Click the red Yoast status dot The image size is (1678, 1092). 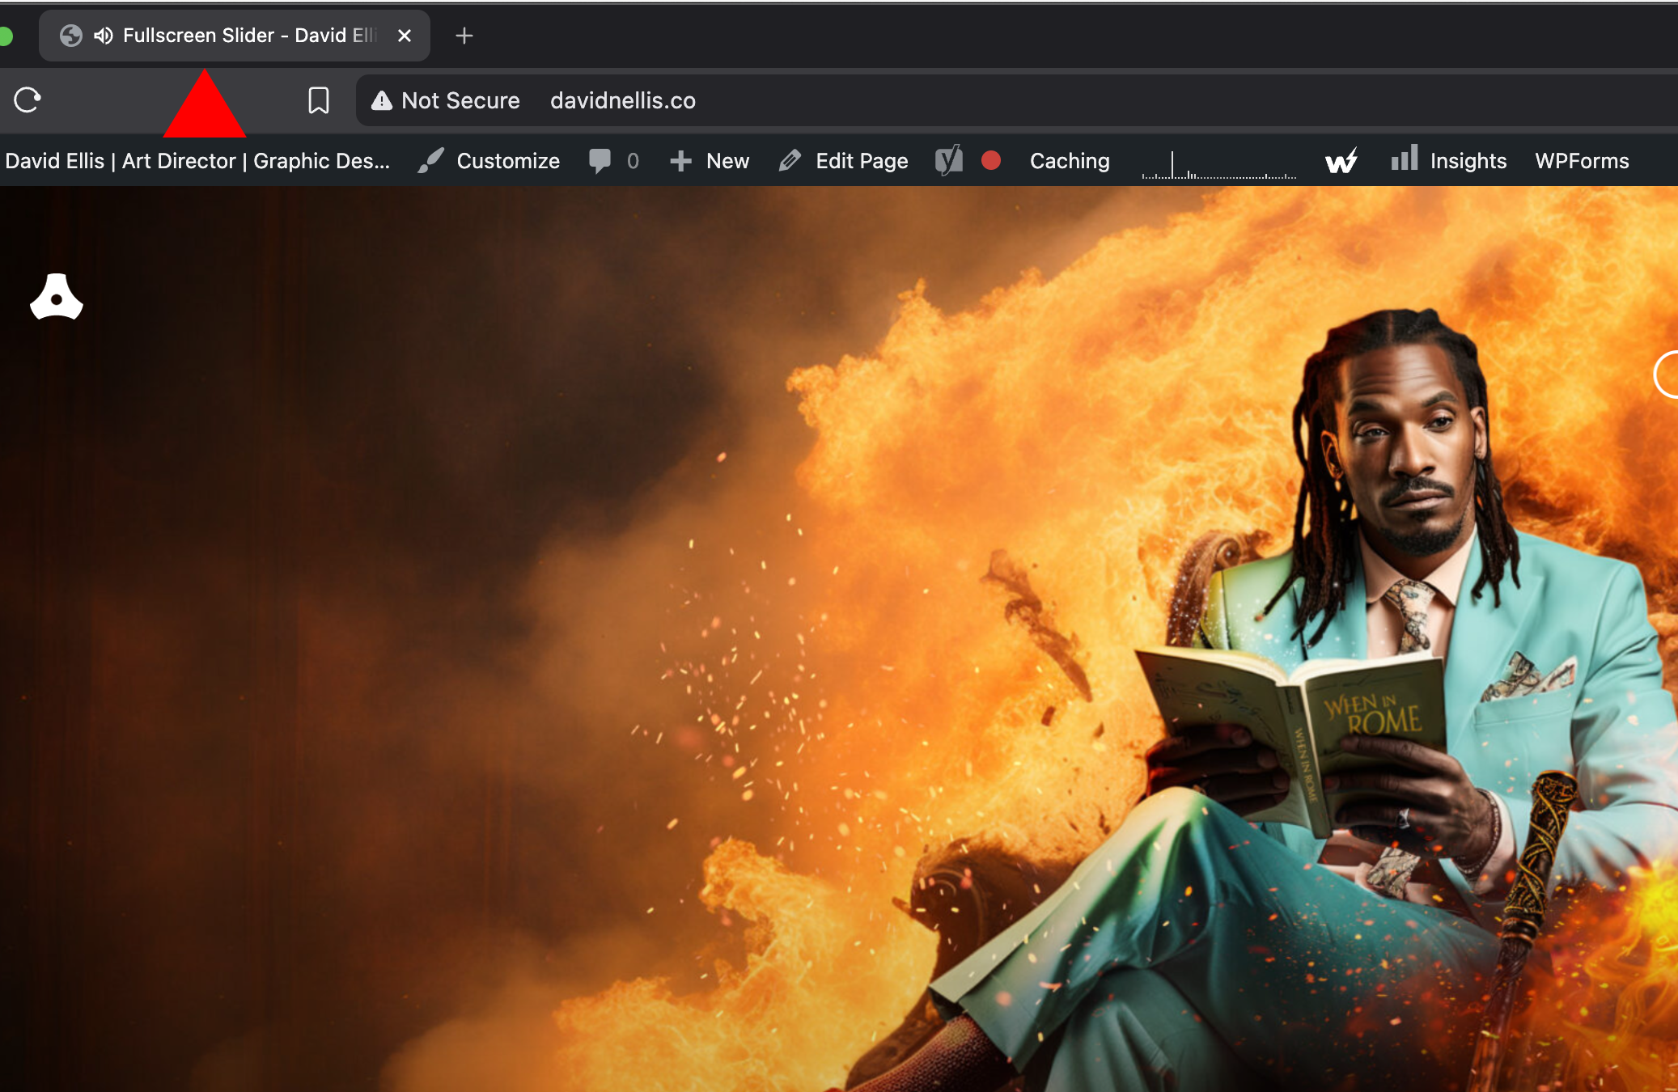click(x=990, y=160)
